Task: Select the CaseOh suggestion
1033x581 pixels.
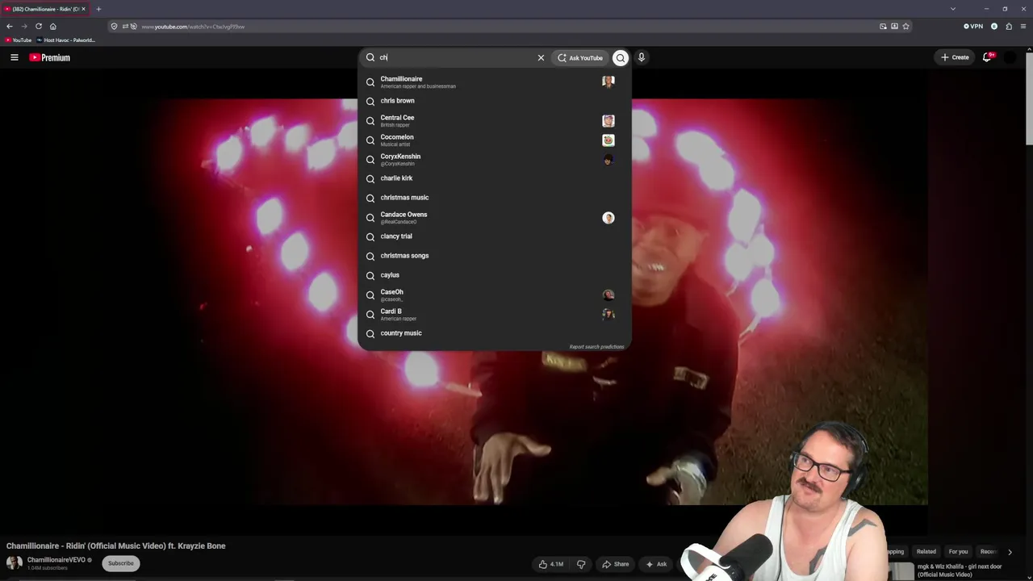Action: point(494,295)
